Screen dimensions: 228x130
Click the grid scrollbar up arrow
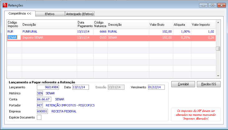(218, 22)
